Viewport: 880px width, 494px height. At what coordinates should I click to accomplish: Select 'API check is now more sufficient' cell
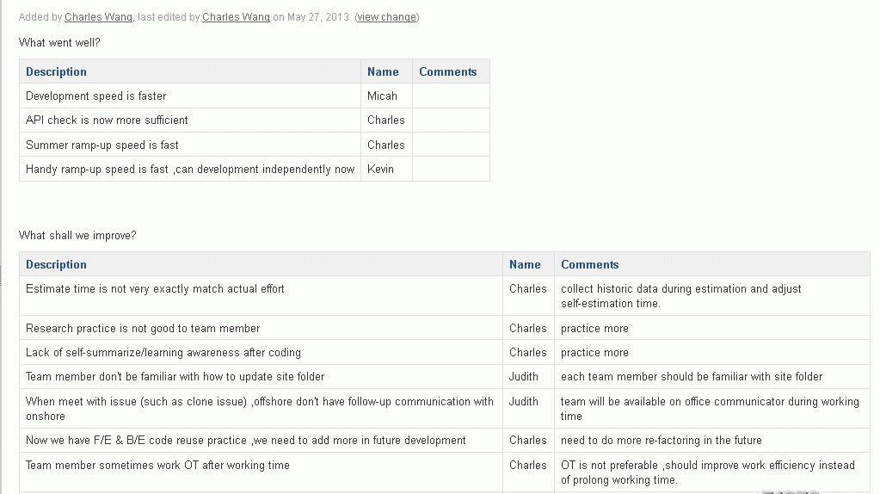[190, 120]
